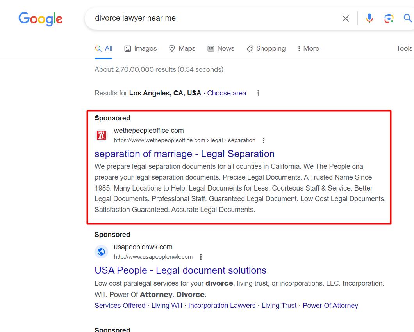The width and height of the screenshot is (414, 332).
Task: Clear the search query with X
Action: click(x=345, y=18)
